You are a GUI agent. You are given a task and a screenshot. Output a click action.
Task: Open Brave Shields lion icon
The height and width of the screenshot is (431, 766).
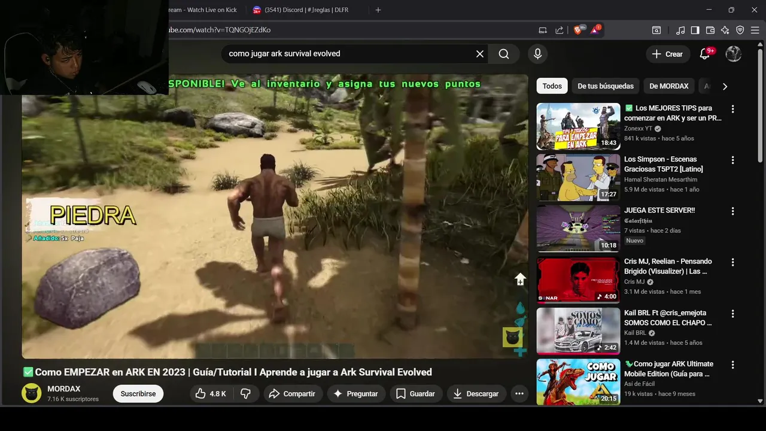(x=578, y=30)
